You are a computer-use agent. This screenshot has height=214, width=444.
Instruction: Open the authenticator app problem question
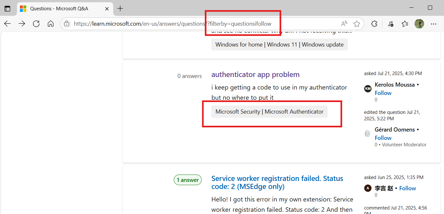pos(256,74)
